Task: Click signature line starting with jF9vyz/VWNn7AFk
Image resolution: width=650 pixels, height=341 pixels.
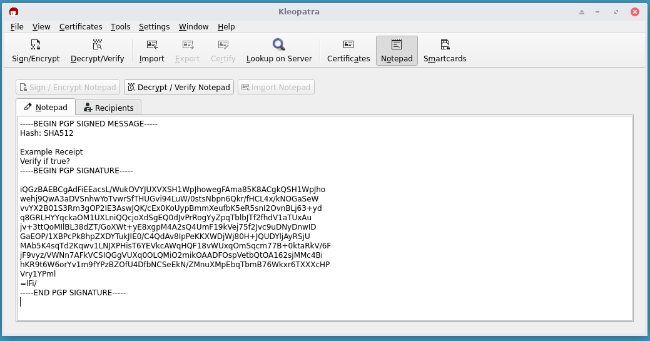Action: click(171, 255)
